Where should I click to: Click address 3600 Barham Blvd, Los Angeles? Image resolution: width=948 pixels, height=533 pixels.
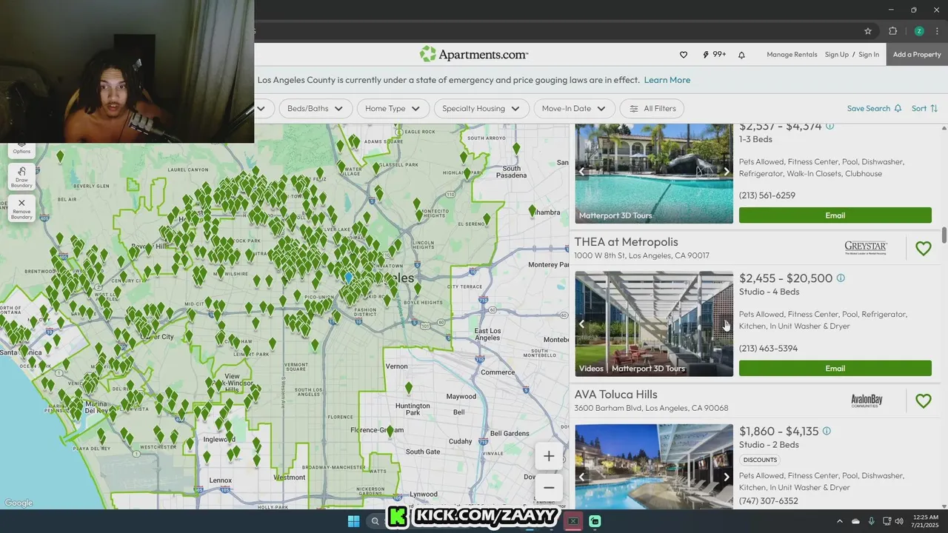point(651,408)
